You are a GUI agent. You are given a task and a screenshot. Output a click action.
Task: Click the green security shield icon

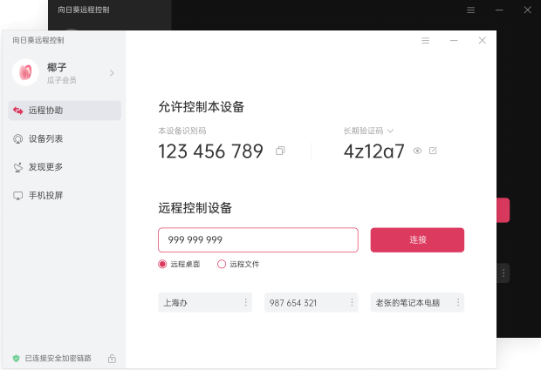tap(17, 359)
